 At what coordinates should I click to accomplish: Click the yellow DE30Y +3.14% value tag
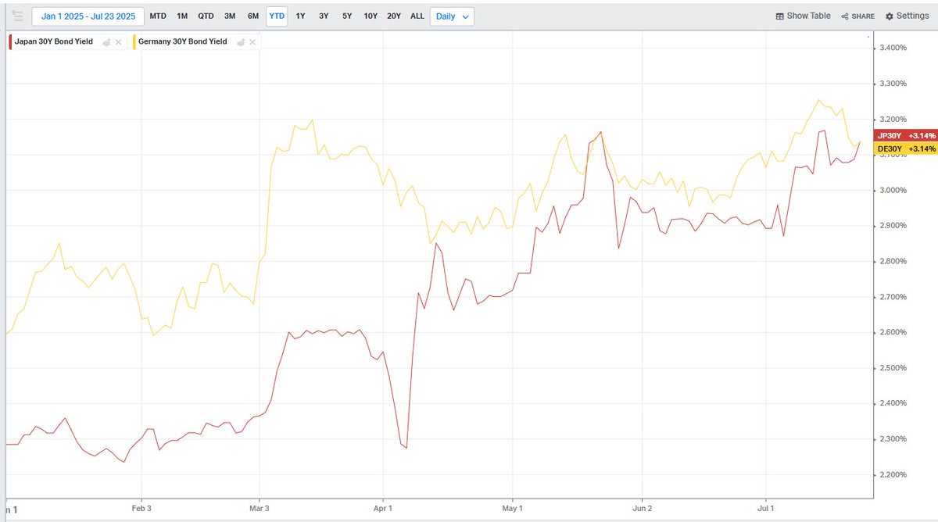[x=907, y=148]
